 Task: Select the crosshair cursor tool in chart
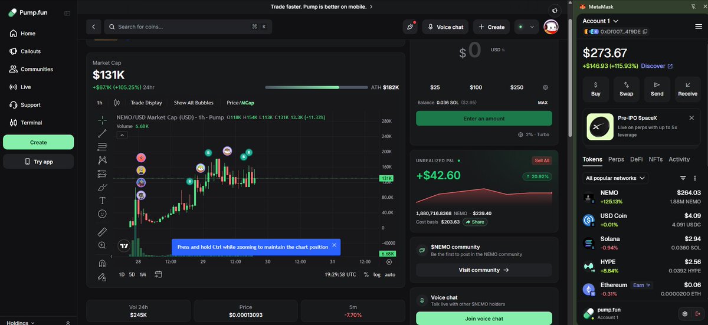point(102,119)
